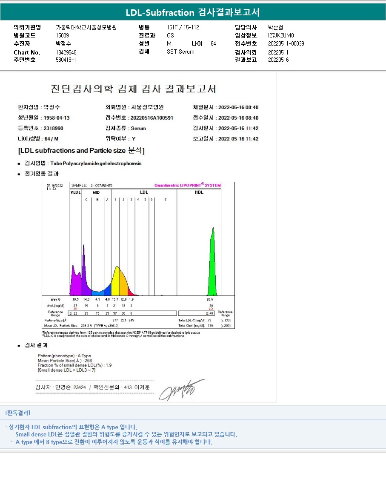
Task: Click receipt number "20220511-00039"
Action: [286, 44]
